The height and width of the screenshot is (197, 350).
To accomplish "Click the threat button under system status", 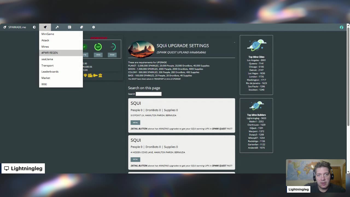I will coord(112,55).
